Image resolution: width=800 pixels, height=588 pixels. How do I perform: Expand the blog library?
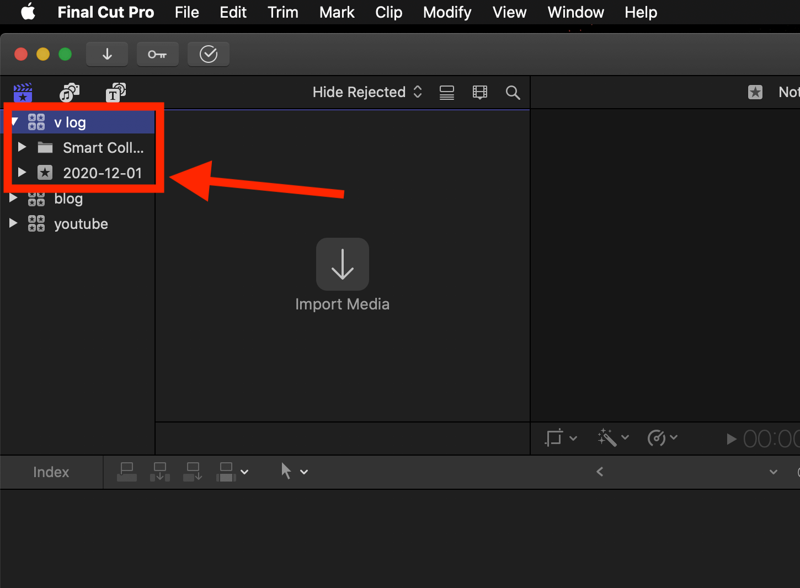pyautogui.click(x=13, y=198)
